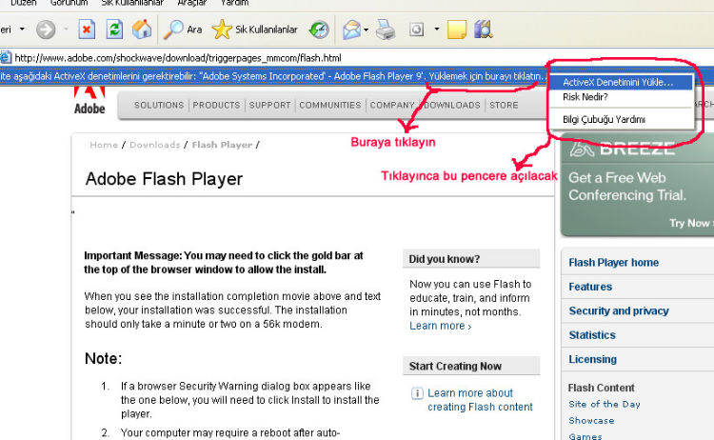Image resolution: width=714 pixels, height=440 pixels.
Task: Open PRODUCTS in Adobe navigation
Action: [x=216, y=105]
